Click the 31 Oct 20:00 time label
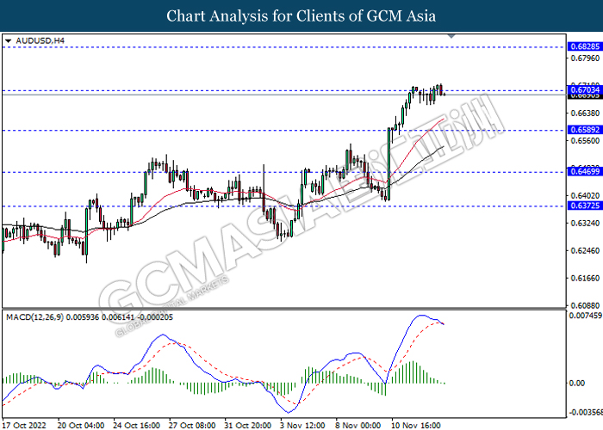 click(248, 426)
